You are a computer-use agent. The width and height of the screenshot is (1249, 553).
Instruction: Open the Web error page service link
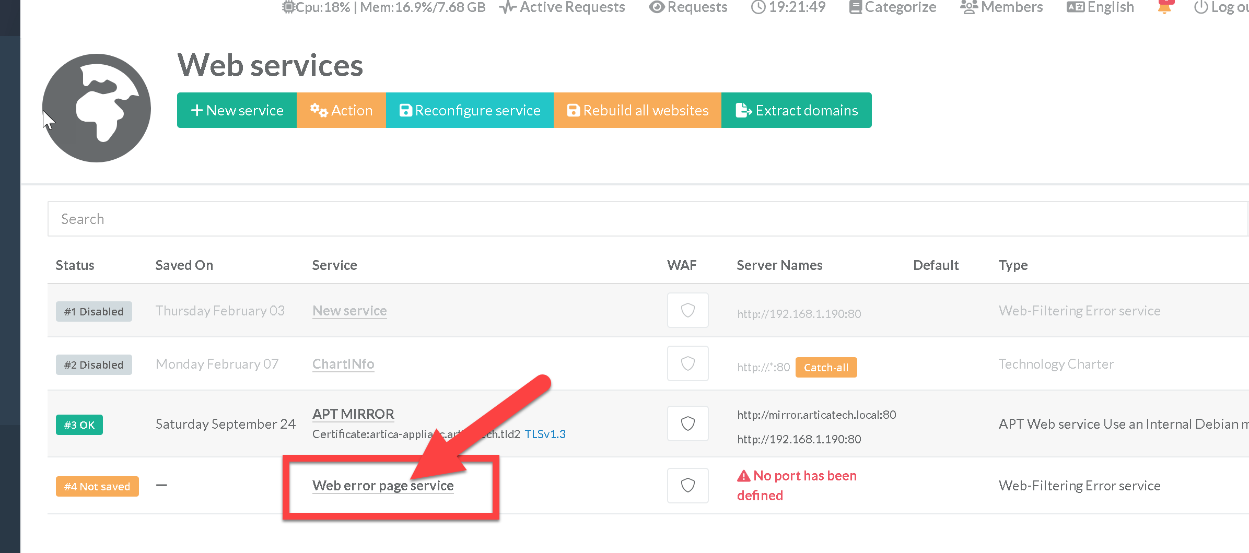point(383,486)
